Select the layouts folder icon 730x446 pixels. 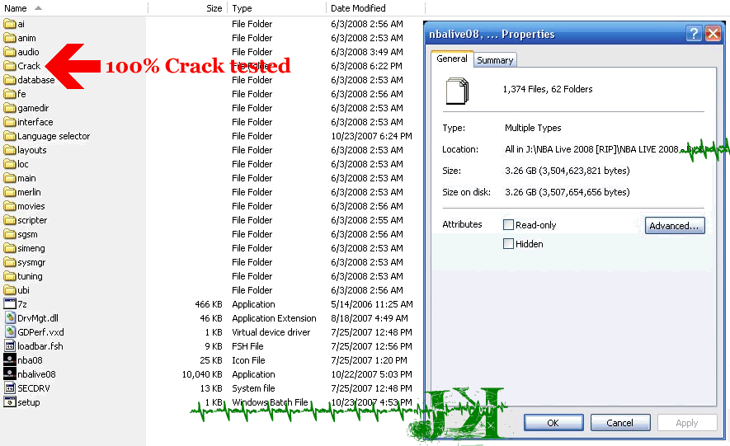[x=10, y=150]
